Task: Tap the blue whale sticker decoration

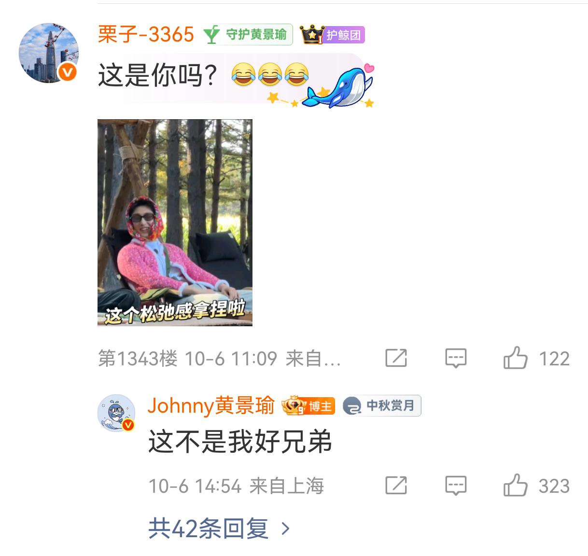Action: coord(341,86)
